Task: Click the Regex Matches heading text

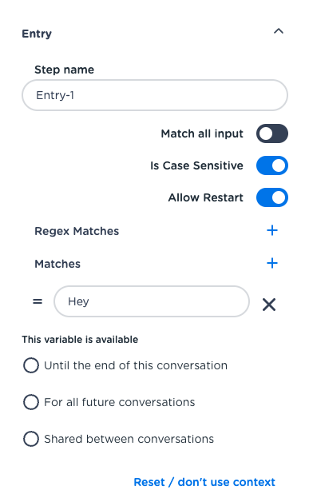Action: click(x=77, y=231)
